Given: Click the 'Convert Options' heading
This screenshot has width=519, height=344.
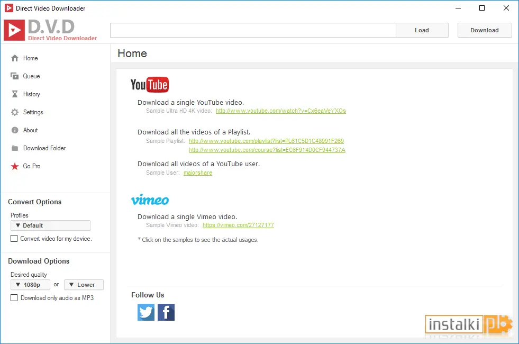Looking at the screenshot, I should click(x=35, y=202).
